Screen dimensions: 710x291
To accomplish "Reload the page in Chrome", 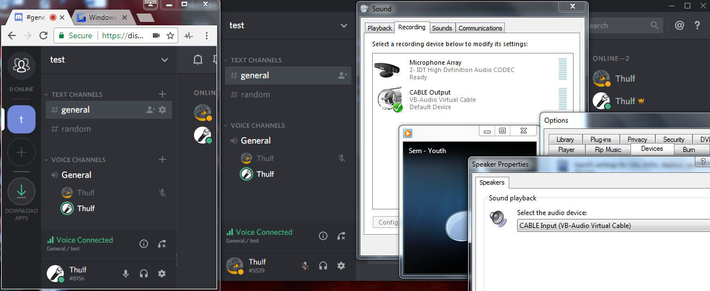I will pyautogui.click(x=43, y=35).
